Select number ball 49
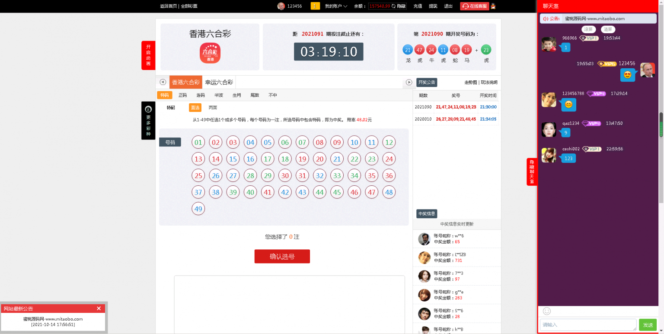664x334 pixels. pos(198,209)
